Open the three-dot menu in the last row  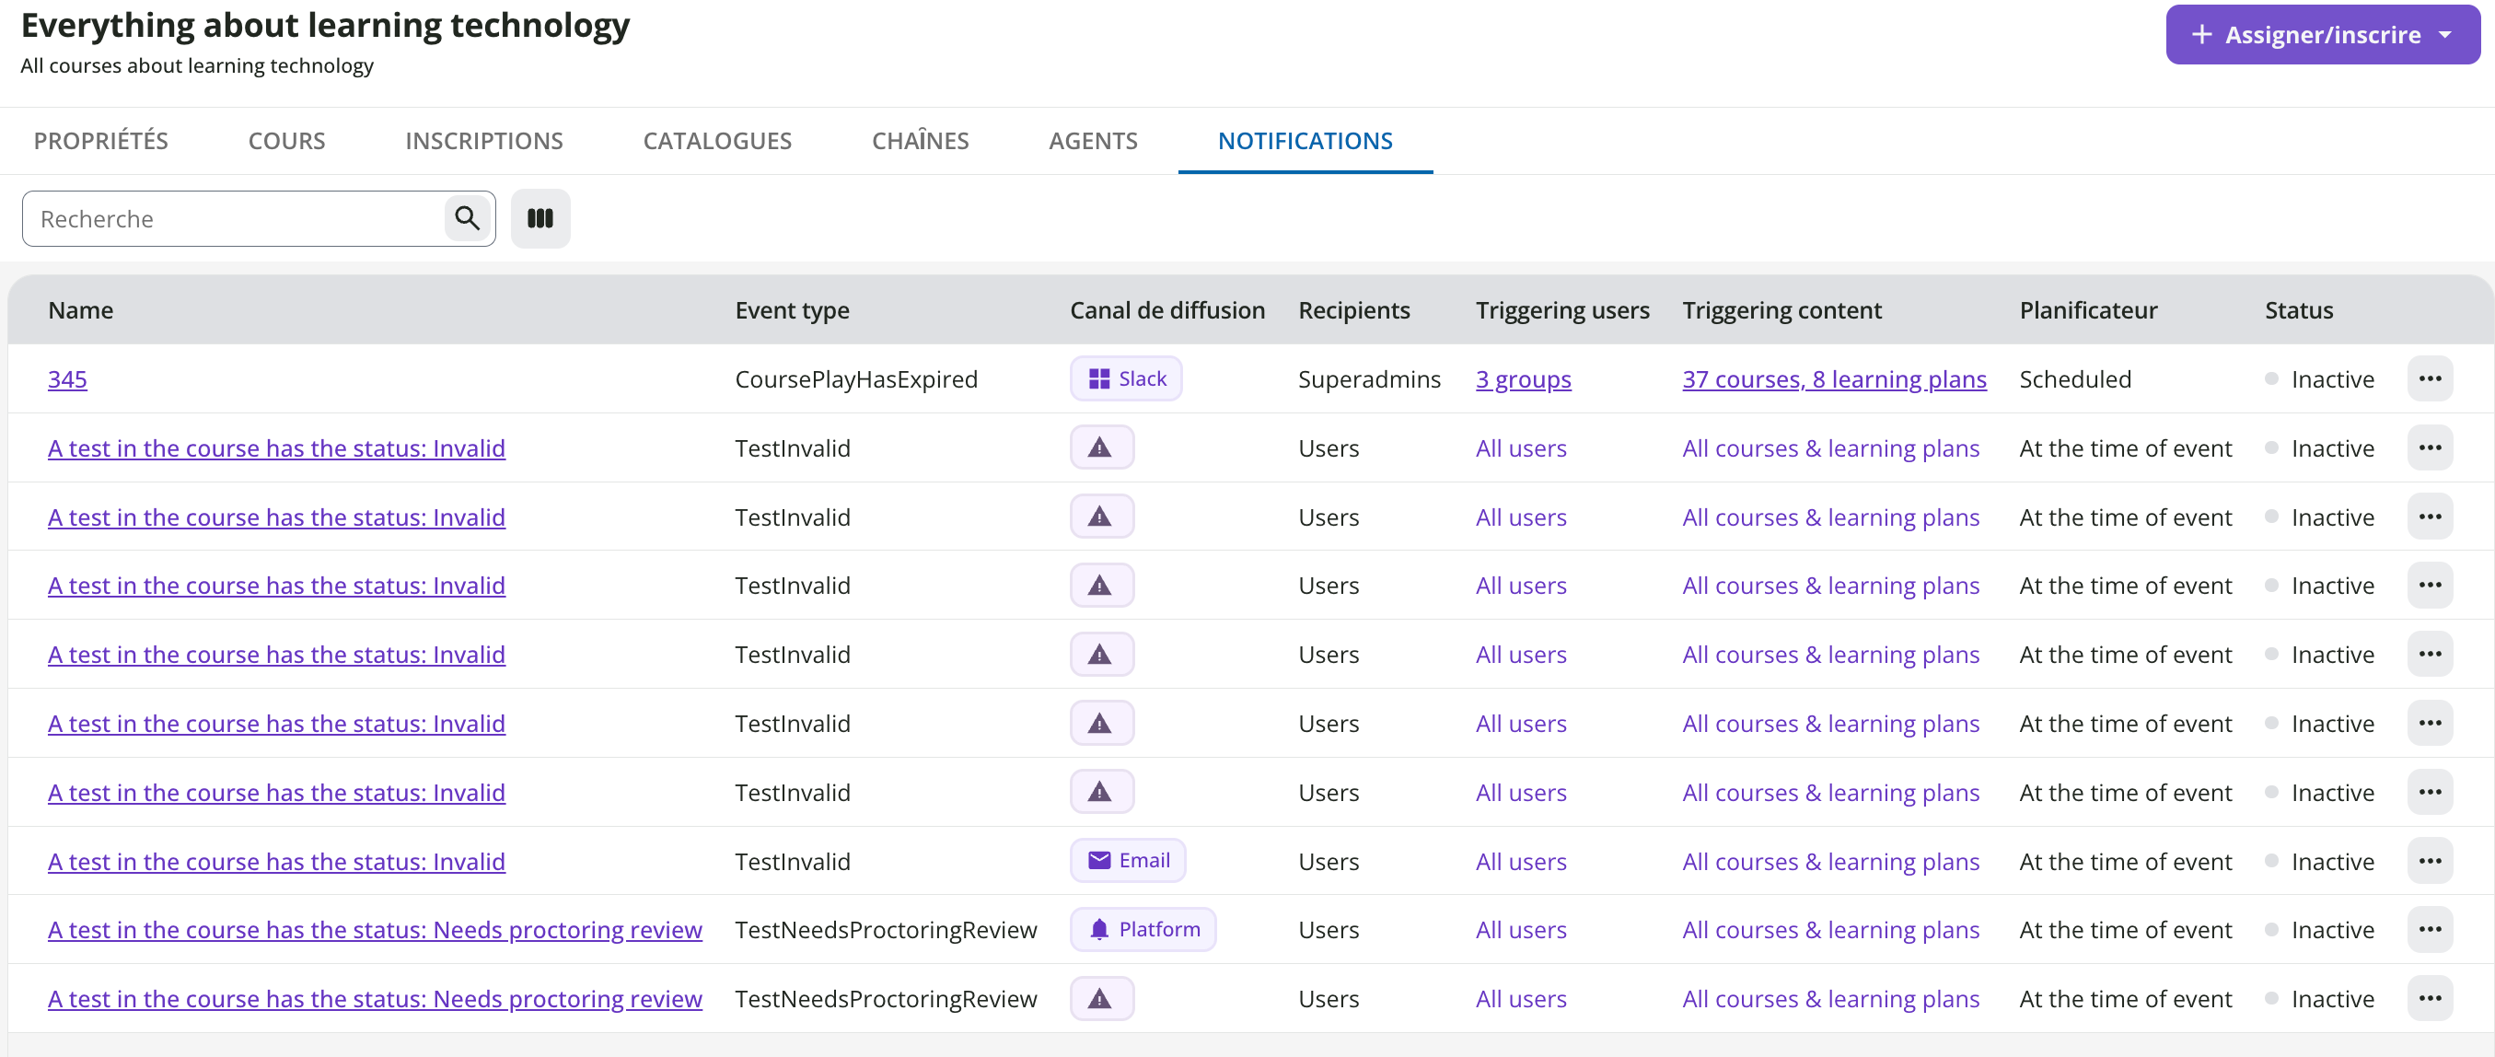2429,998
